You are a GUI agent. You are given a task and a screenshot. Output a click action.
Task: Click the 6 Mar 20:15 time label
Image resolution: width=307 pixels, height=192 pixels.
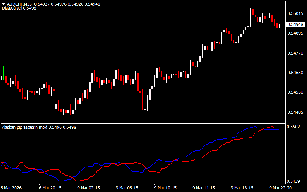point(50,188)
